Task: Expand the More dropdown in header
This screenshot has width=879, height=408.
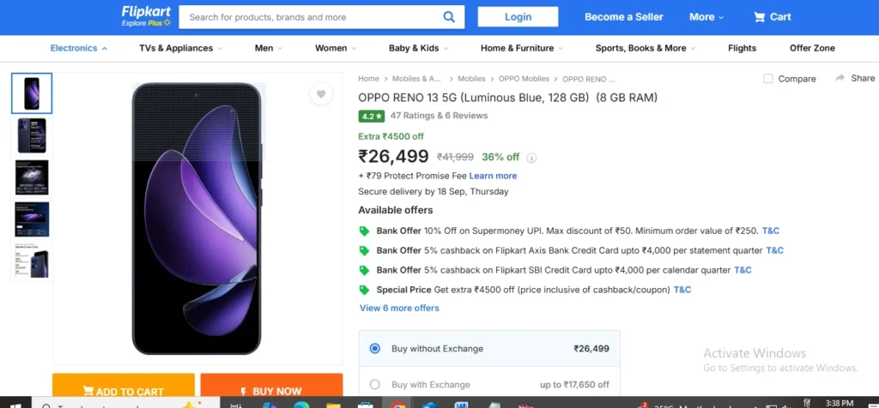Action: [x=706, y=17]
